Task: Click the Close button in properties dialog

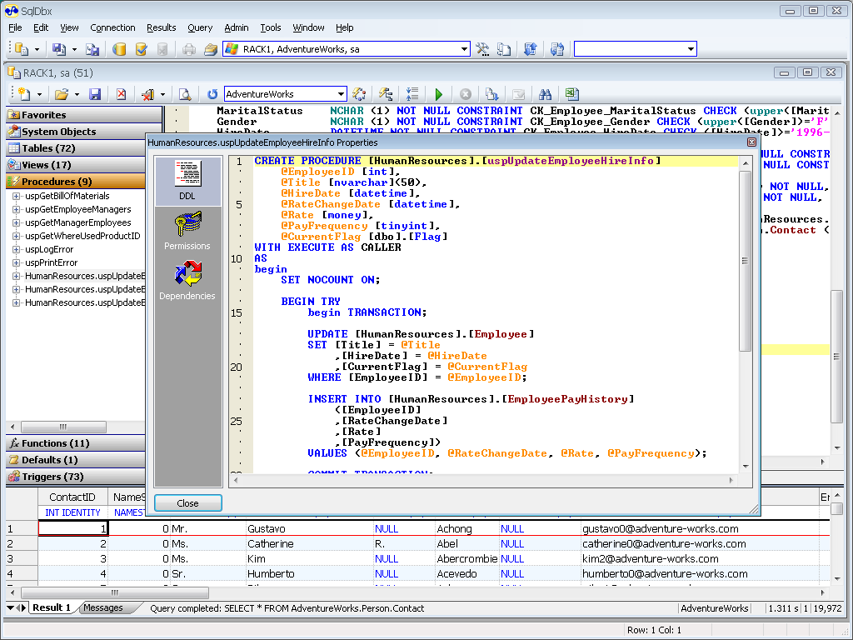Action: pos(188,503)
